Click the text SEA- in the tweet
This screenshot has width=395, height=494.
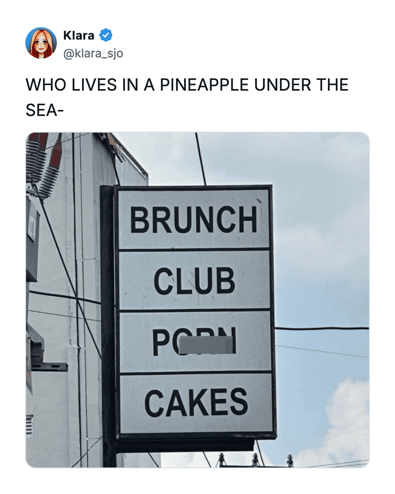pos(45,110)
